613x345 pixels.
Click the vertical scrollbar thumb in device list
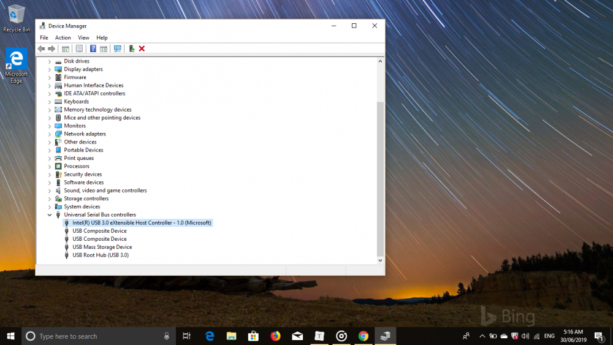pos(380,178)
